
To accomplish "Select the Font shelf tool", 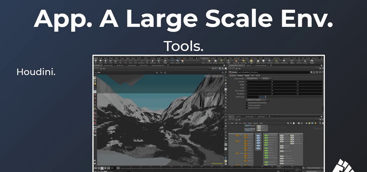I will [159, 61].
